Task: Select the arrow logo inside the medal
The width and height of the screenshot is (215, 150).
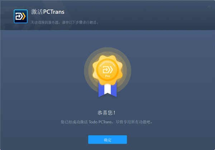Action: [107, 70]
